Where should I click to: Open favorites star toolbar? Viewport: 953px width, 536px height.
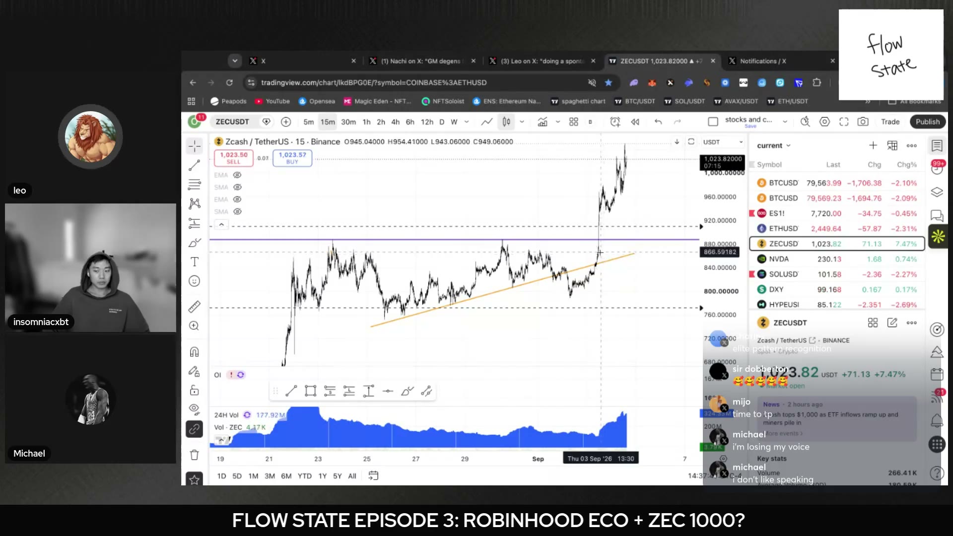pos(195,479)
